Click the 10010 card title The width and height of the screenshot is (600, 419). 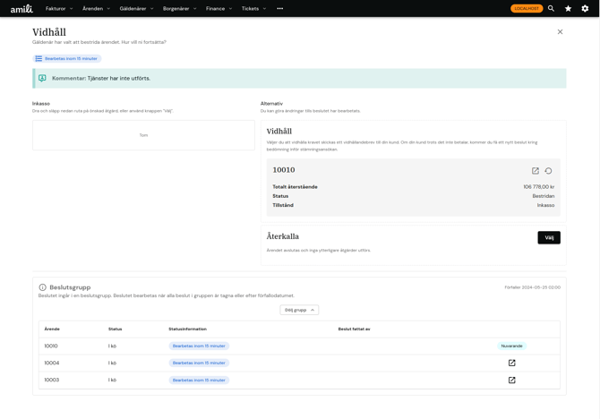tap(284, 170)
